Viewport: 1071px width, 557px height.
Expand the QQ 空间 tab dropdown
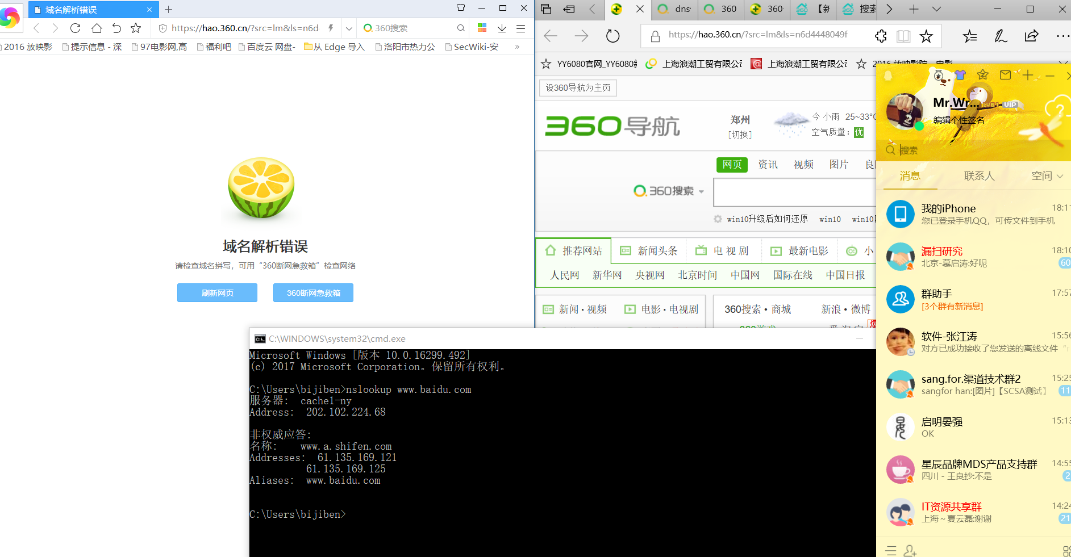click(x=1060, y=176)
